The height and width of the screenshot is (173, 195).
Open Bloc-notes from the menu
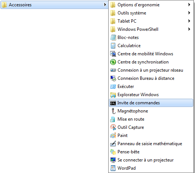click(x=128, y=37)
